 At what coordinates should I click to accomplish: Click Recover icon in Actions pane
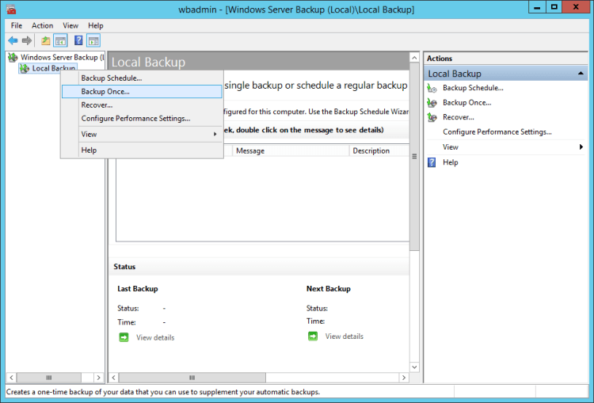(432, 117)
